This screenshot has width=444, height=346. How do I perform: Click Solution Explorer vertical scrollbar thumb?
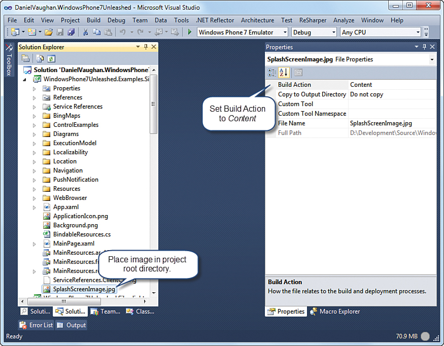coord(153,104)
